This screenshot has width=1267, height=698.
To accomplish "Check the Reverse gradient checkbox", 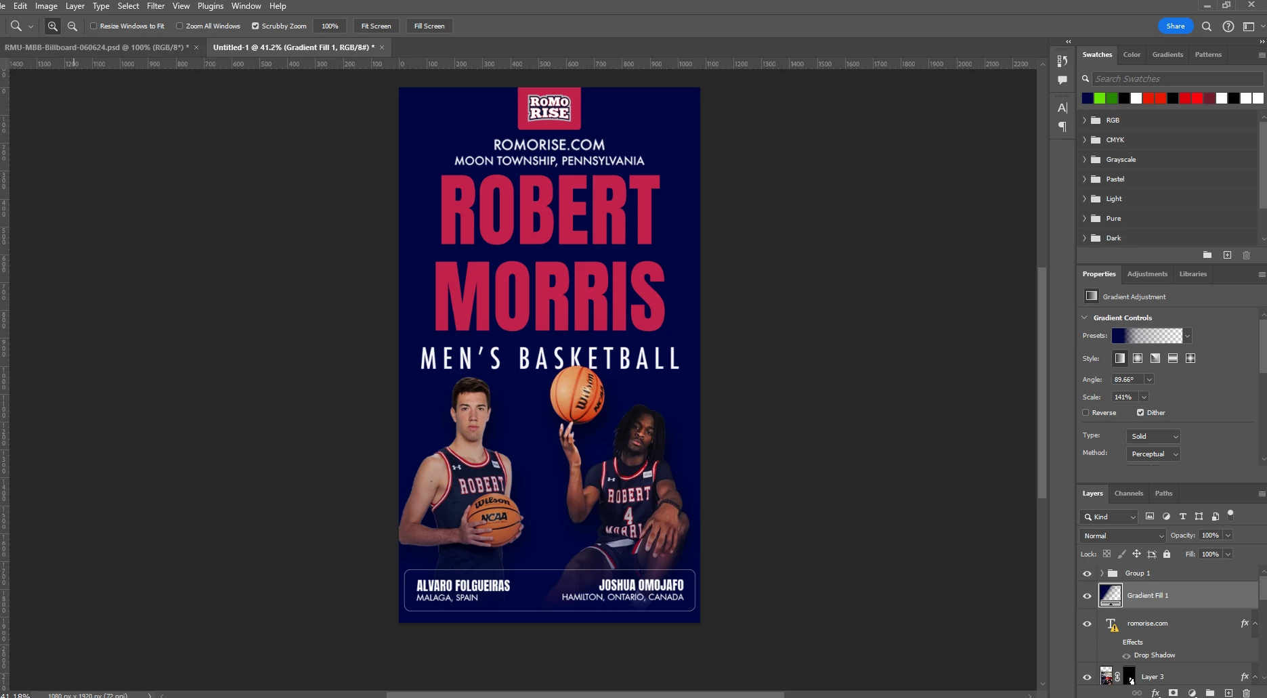I will (1086, 412).
